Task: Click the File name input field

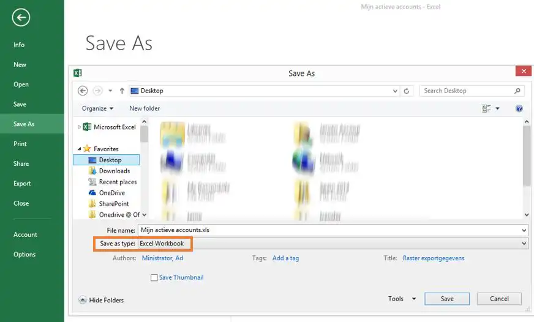Action: [x=331, y=230]
